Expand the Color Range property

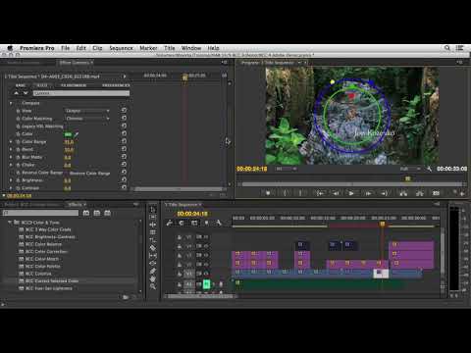pos(11,142)
